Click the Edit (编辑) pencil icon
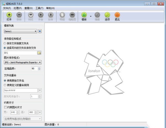166x128 pixels. pos(97,15)
